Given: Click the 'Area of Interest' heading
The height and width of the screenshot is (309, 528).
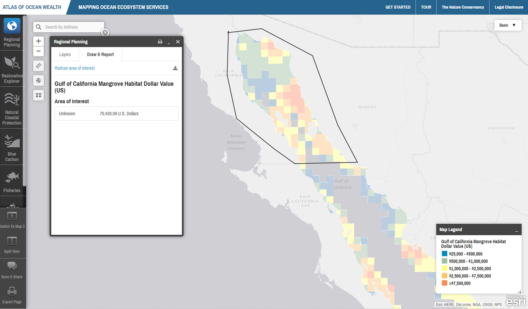Looking at the screenshot, I should coord(71,101).
